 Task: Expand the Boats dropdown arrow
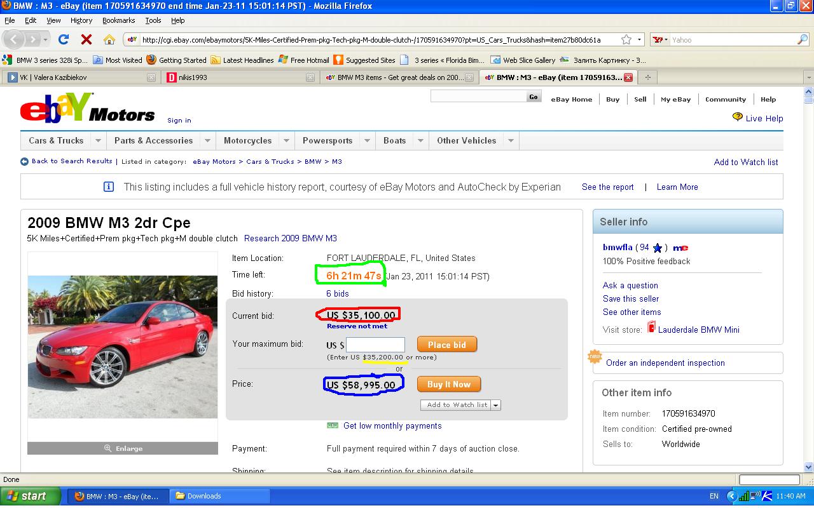click(420, 140)
